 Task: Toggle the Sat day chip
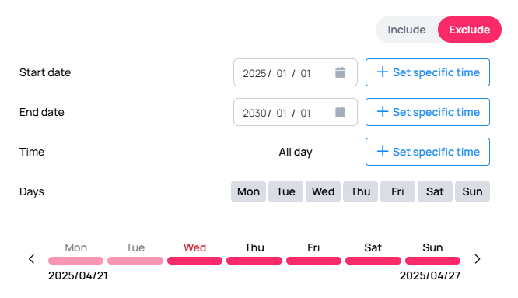pyautogui.click(x=435, y=191)
